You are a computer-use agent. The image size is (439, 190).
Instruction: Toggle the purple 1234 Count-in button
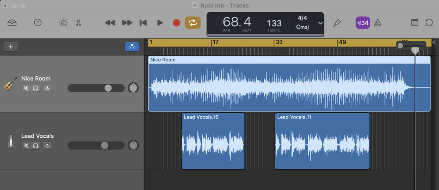(x=363, y=22)
